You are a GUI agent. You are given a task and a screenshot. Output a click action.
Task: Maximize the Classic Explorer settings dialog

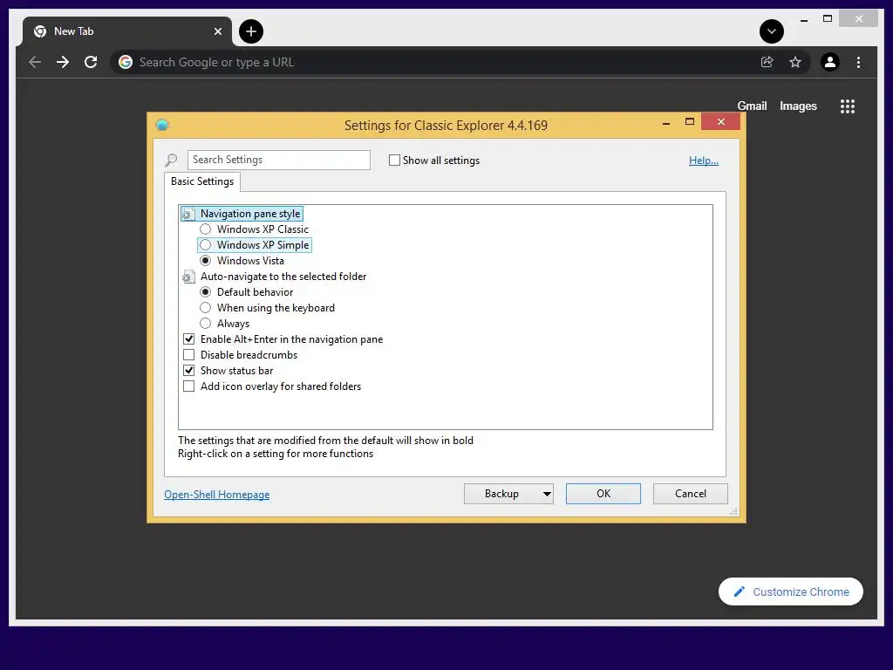pyautogui.click(x=690, y=122)
